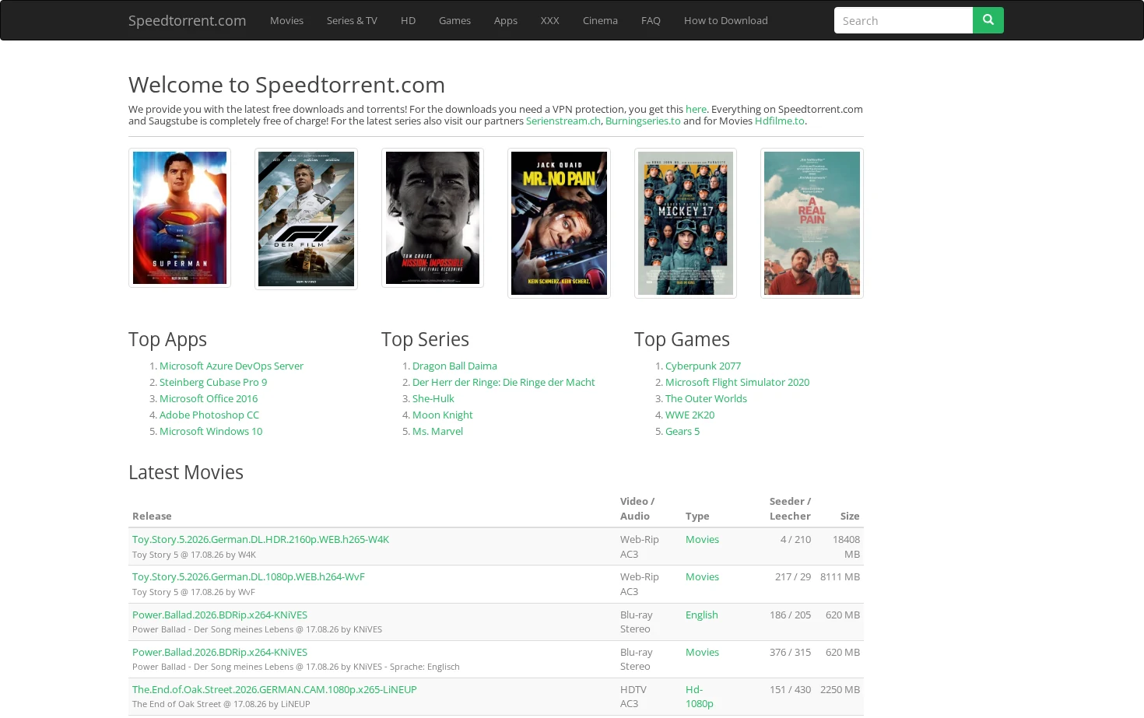
Task: Open Cyberpunk 2077 game link
Action: pyautogui.click(x=703, y=366)
